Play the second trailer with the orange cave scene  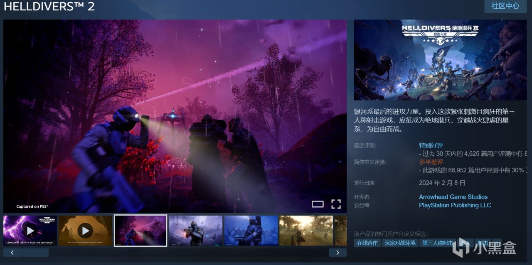pyautogui.click(x=85, y=231)
